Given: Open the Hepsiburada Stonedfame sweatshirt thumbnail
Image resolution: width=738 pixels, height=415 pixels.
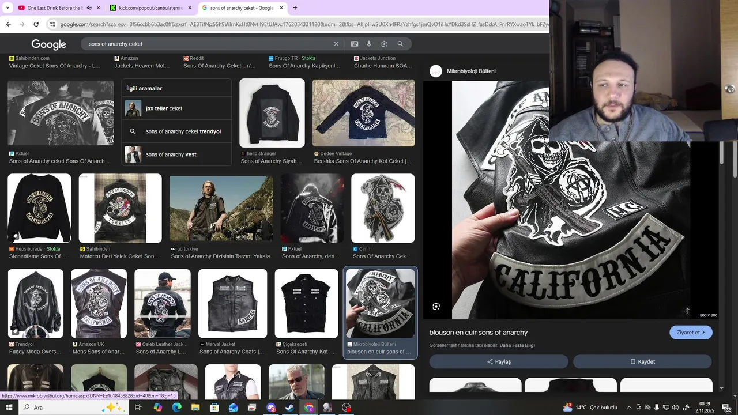Looking at the screenshot, I should (39, 208).
